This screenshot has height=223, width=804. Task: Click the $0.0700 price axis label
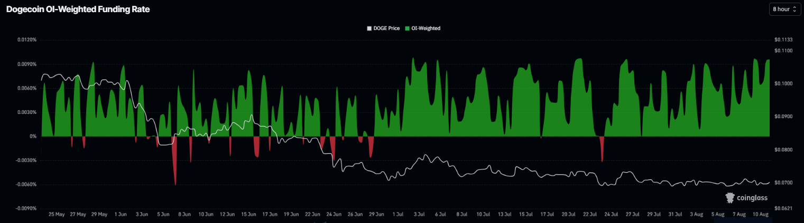784,183
